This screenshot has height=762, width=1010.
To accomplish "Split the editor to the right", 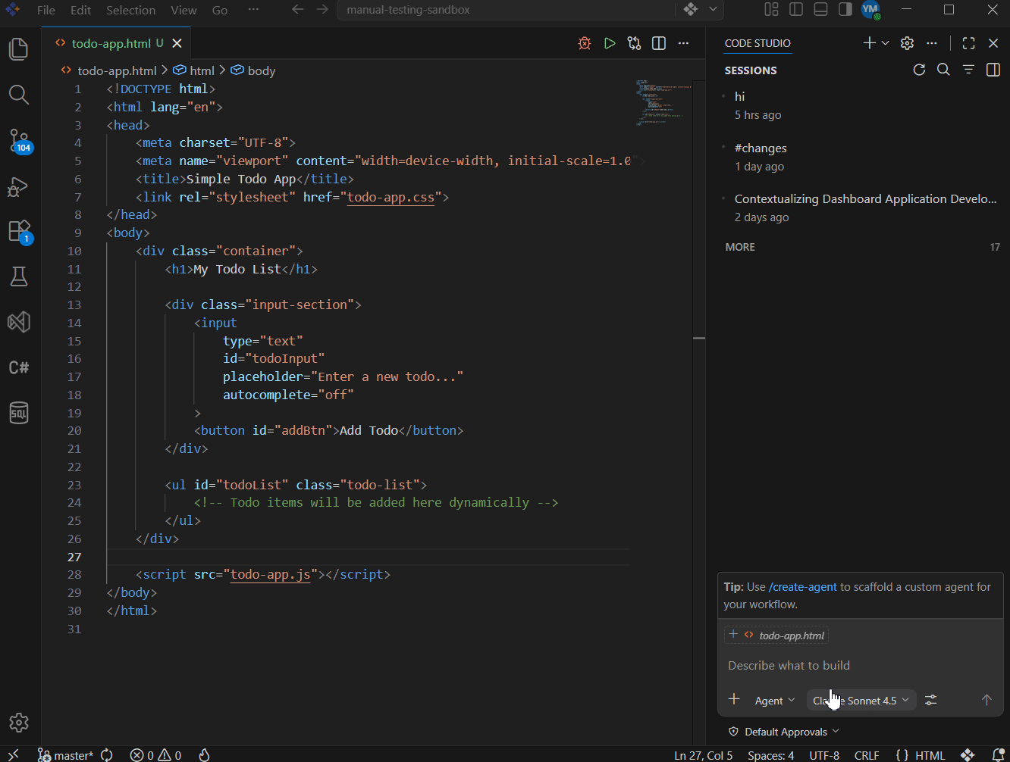I will pyautogui.click(x=659, y=43).
